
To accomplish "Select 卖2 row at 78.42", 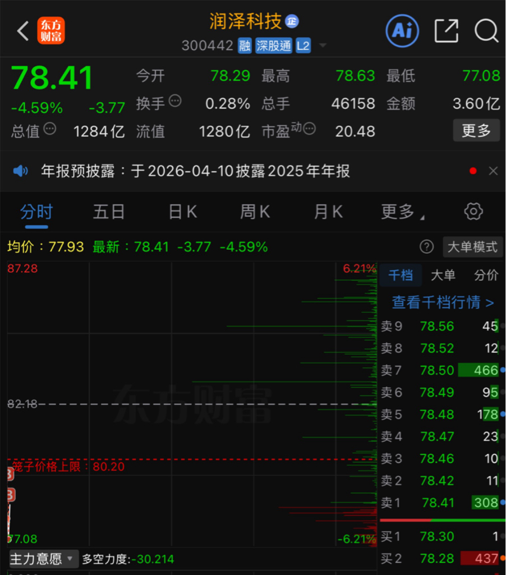I will [442, 480].
